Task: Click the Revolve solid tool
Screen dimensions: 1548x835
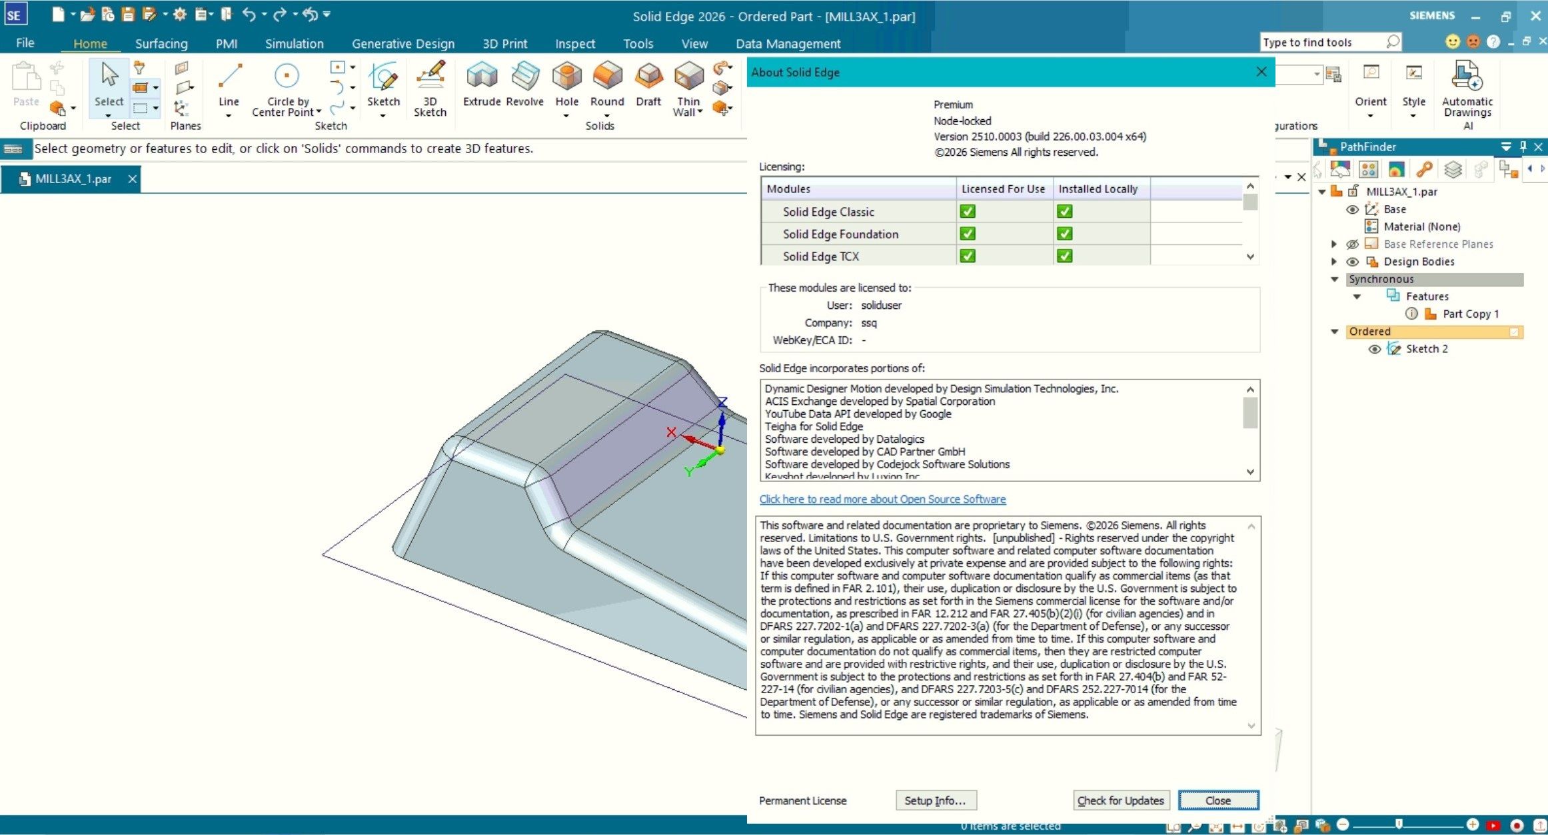Action: pos(524,83)
